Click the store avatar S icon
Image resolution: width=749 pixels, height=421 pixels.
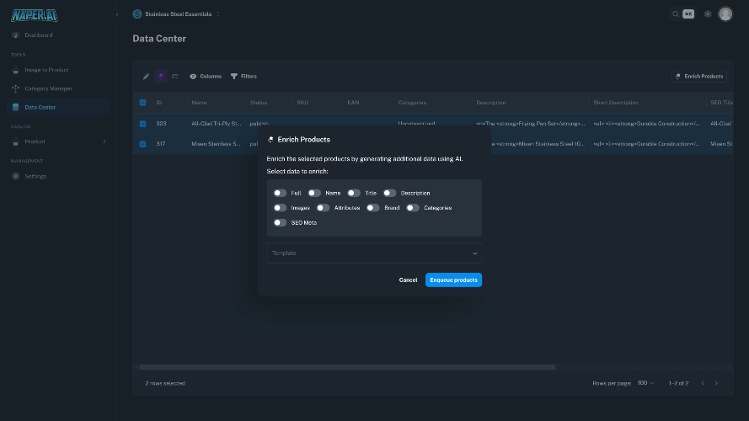[137, 13]
